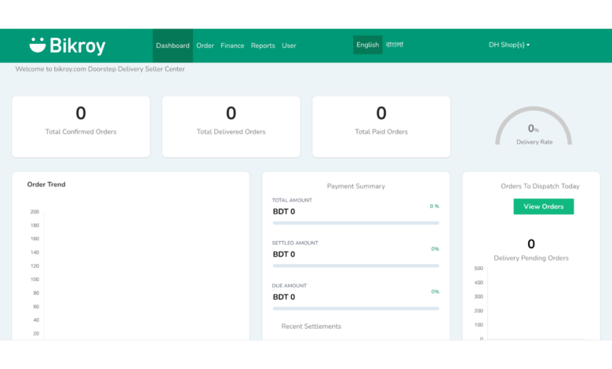612x369 pixels.
Task: Click the green '0 %' beside Total Amount
Action: [x=434, y=206]
